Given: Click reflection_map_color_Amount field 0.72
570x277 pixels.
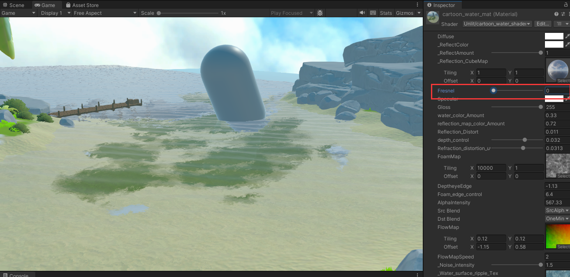Looking at the screenshot, I should pyautogui.click(x=557, y=123).
